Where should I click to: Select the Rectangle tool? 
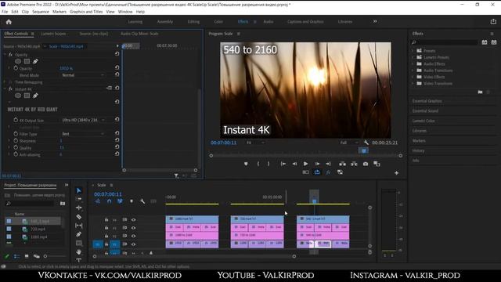pos(78,244)
